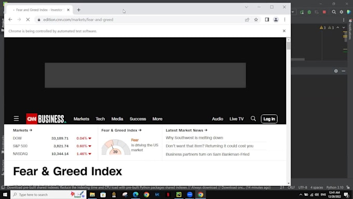Open Netflix from taskbar
The width and height of the screenshot is (353, 199).
point(168,194)
